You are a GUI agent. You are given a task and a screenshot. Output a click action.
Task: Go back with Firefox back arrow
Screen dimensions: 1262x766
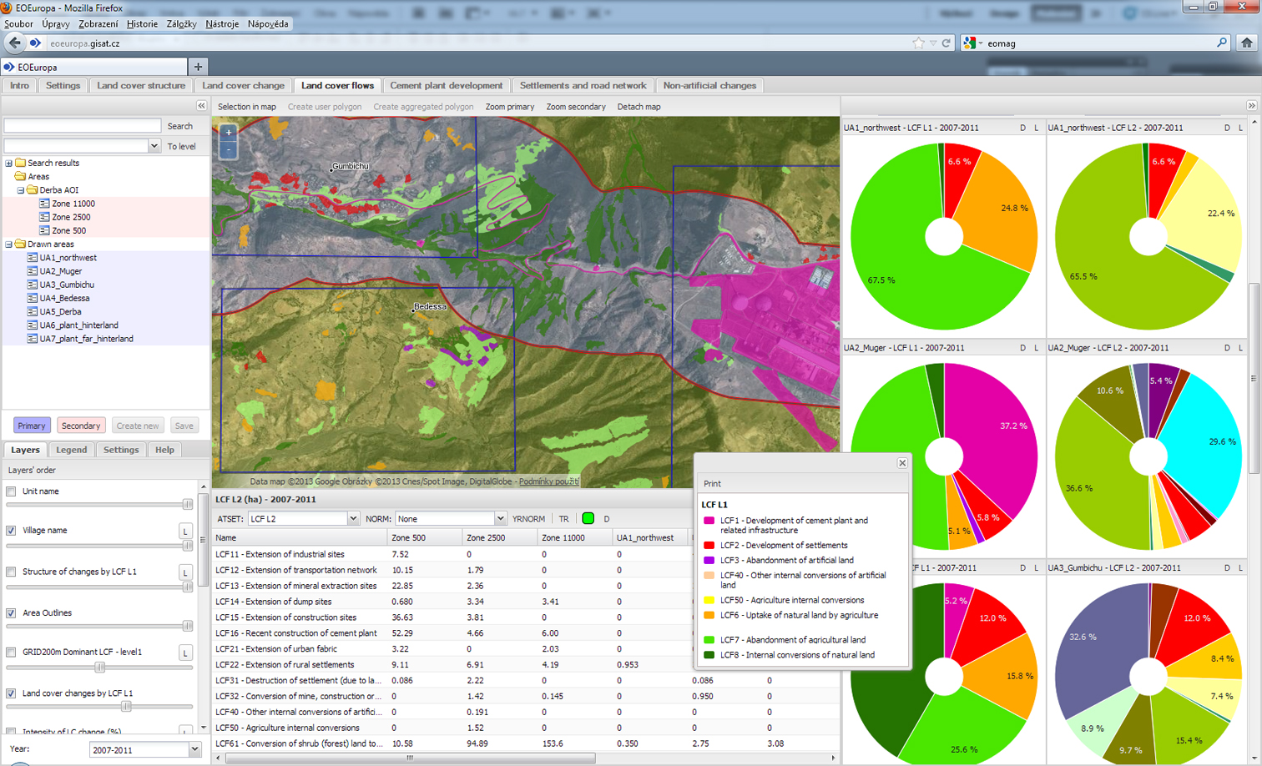(15, 43)
